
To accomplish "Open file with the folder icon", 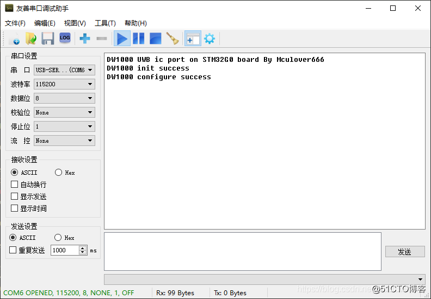I will point(31,39).
